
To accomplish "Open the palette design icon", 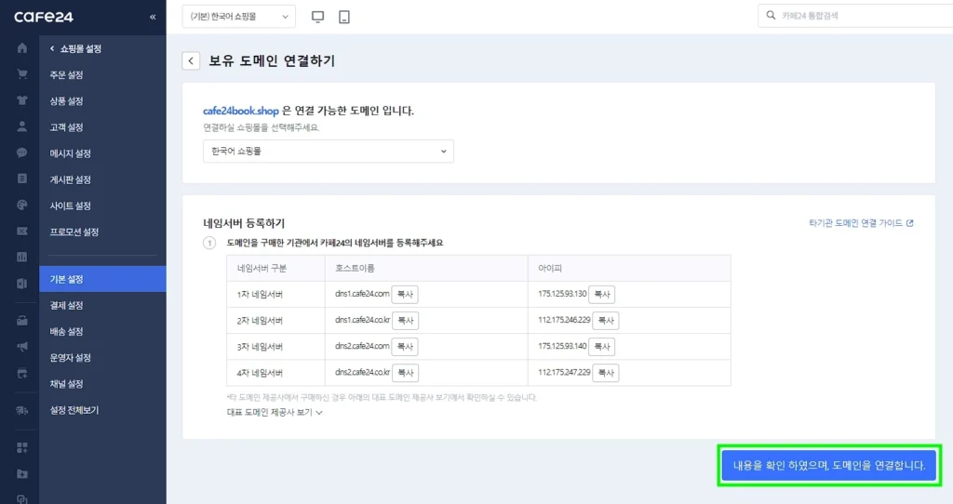I will tap(22, 205).
